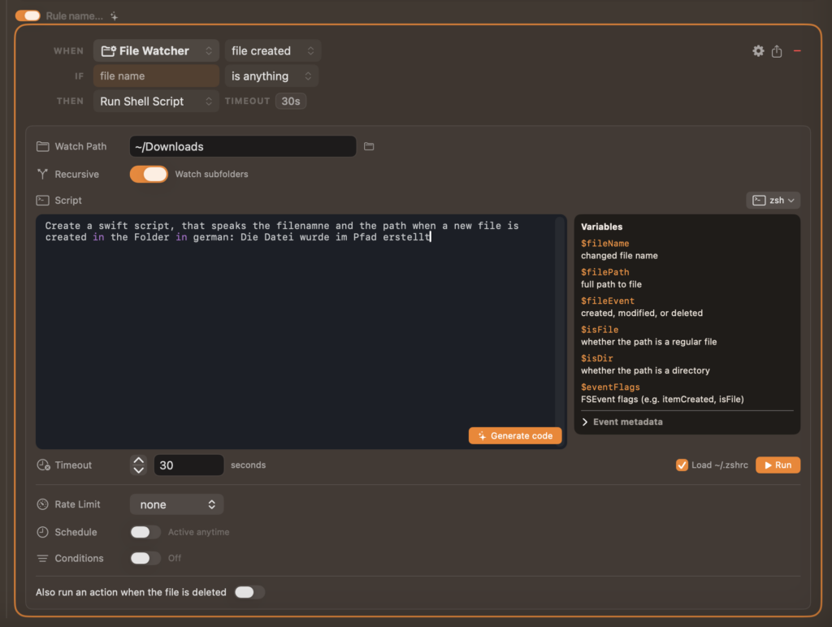Screen dimensions: 832x627
Task: Toggle the rule enabled switch at top
Action: click(x=28, y=16)
